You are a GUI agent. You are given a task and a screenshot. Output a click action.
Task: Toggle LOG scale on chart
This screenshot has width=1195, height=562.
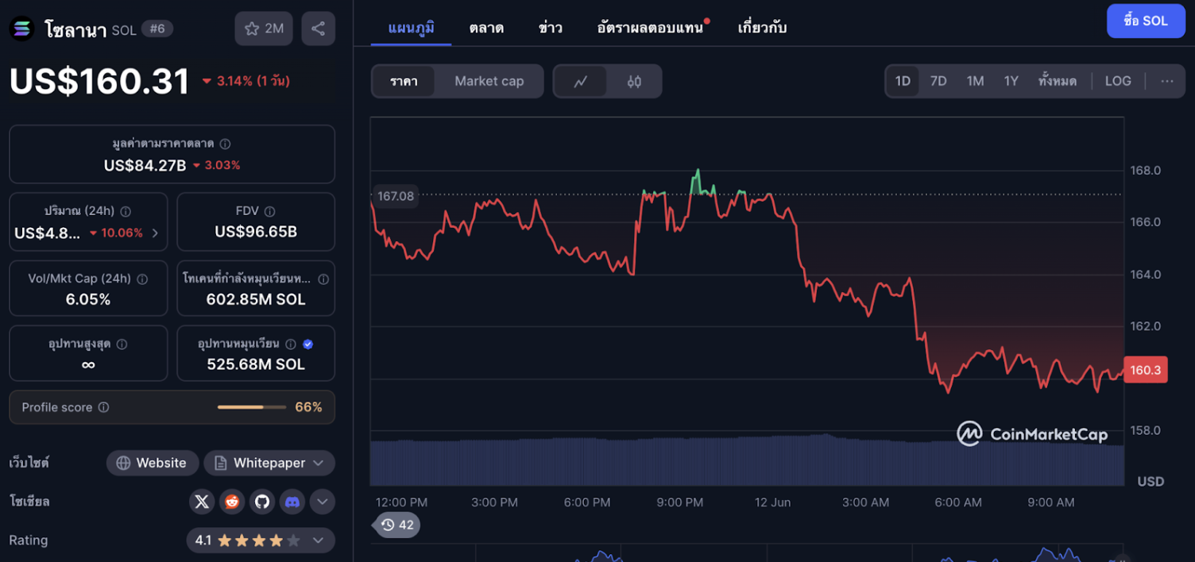click(1117, 81)
